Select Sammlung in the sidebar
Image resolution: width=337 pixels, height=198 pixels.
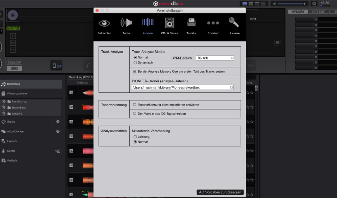click(x=31, y=84)
